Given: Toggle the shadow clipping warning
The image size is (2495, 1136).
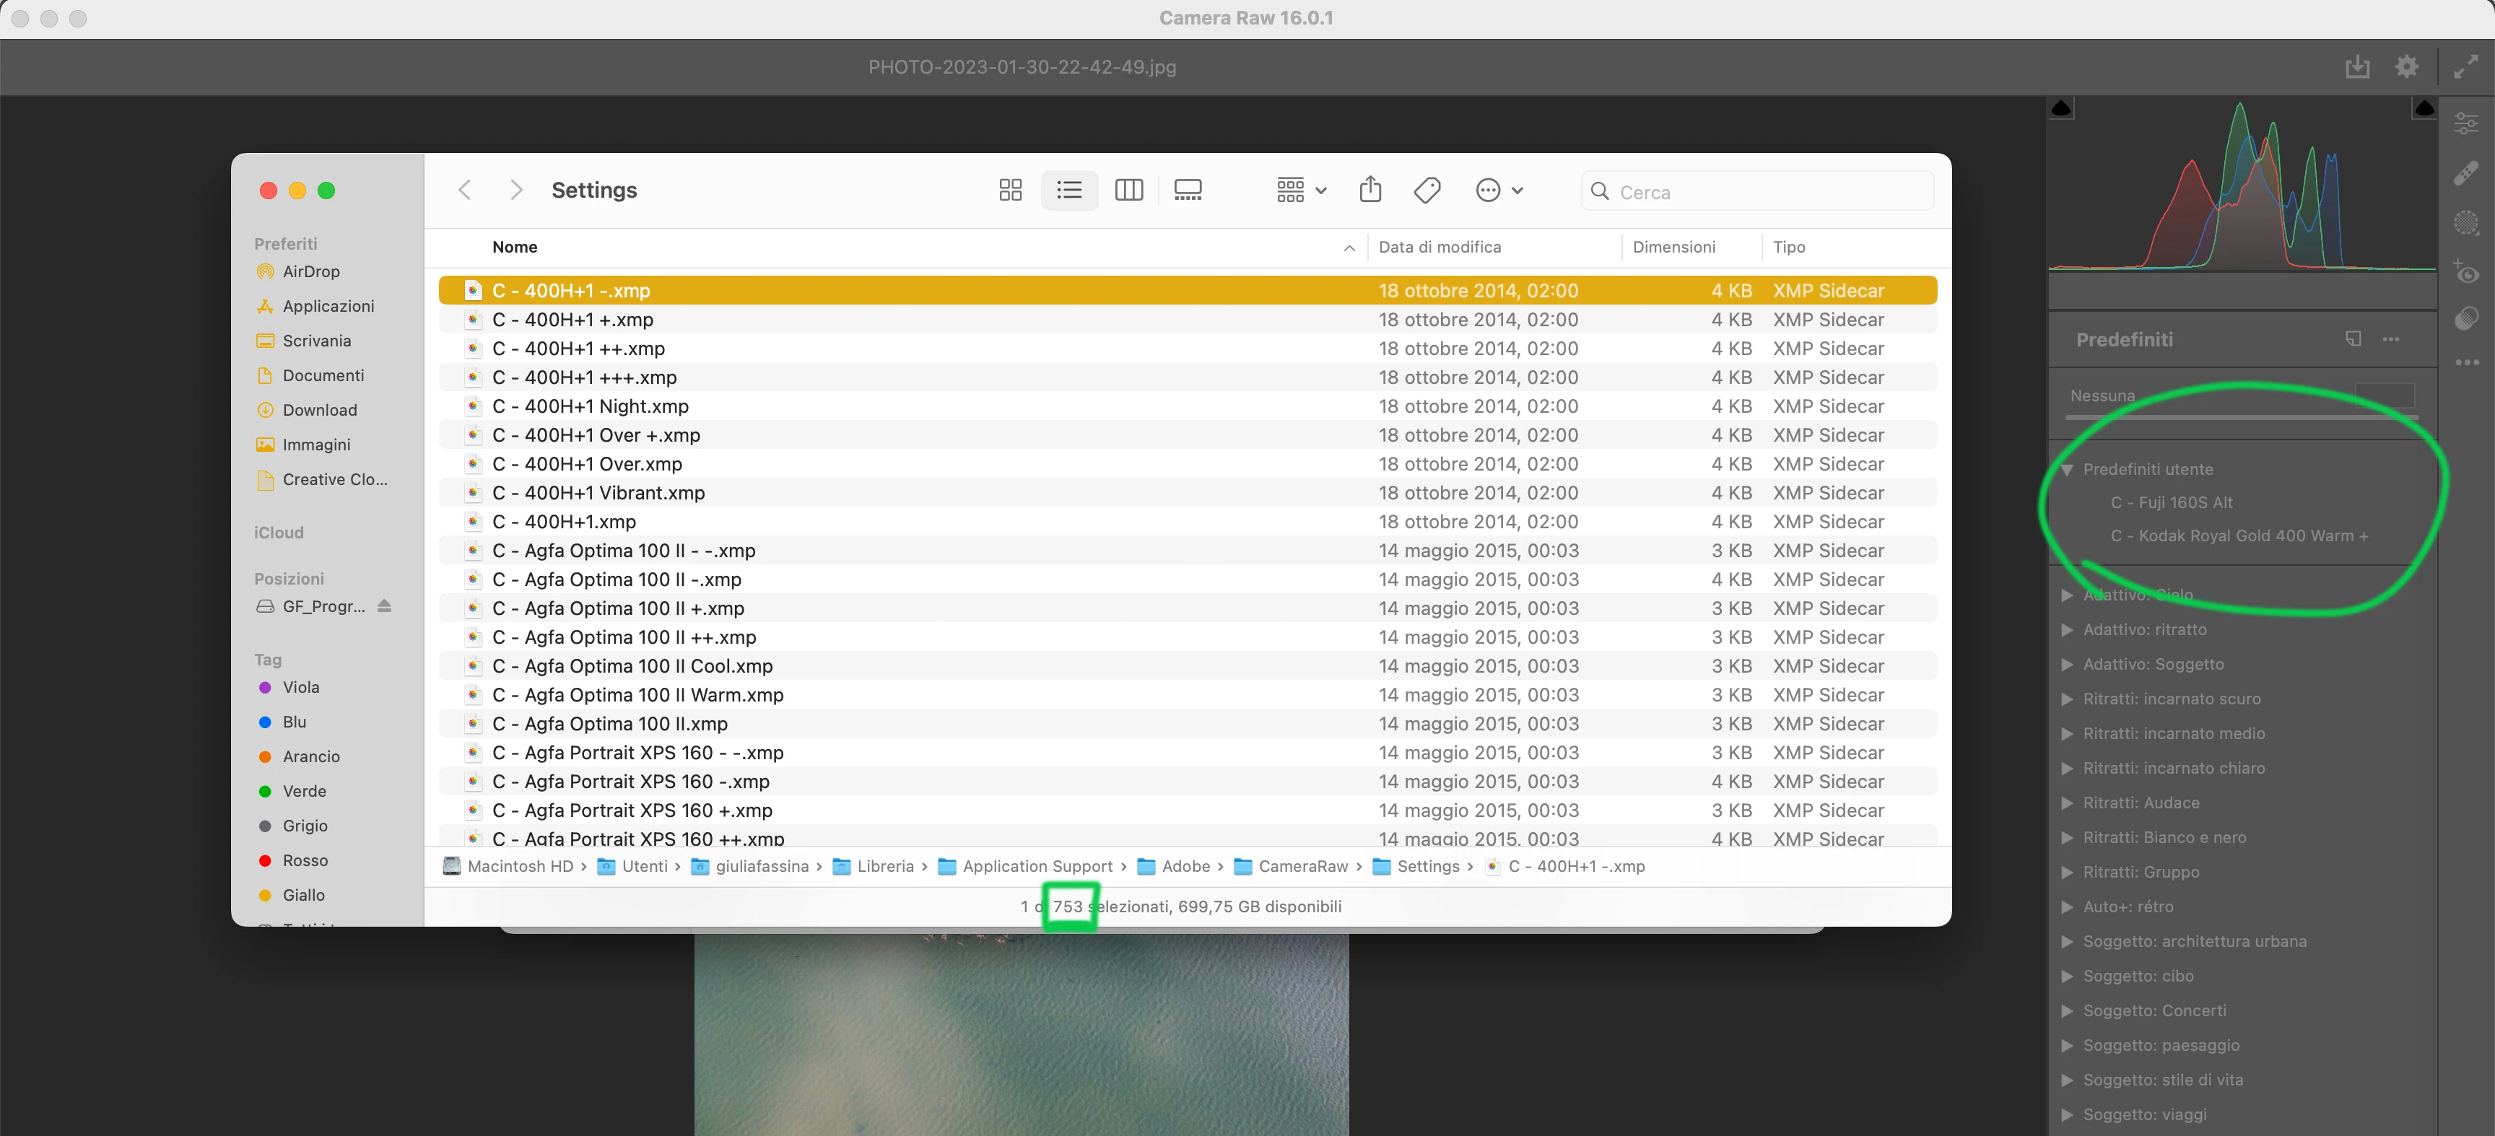Looking at the screenshot, I should point(2061,108).
